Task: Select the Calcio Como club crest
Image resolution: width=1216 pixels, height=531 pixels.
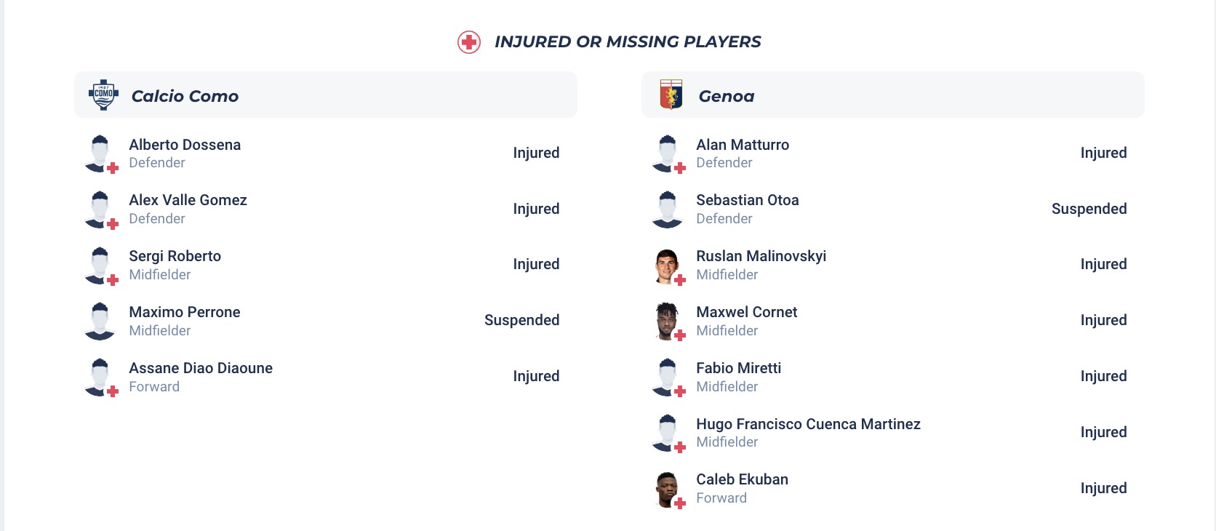Action: [104, 95]
